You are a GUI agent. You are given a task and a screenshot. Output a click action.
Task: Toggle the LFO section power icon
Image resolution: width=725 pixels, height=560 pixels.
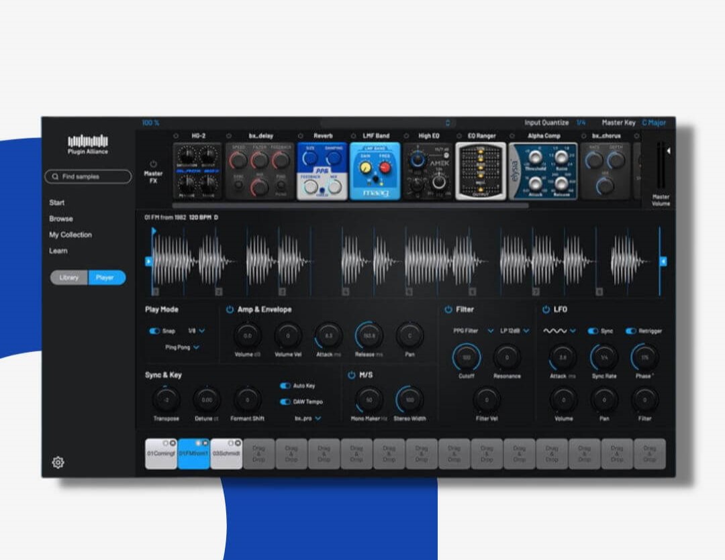tap(546, 310)
